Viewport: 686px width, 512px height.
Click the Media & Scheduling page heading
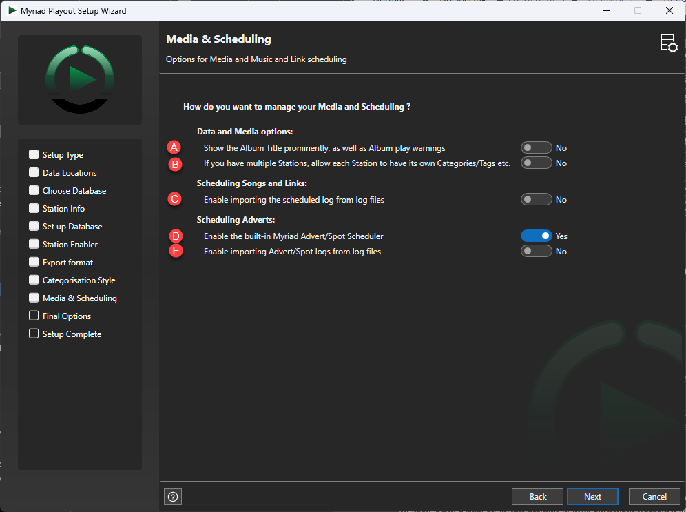click(x=218, y=39)
